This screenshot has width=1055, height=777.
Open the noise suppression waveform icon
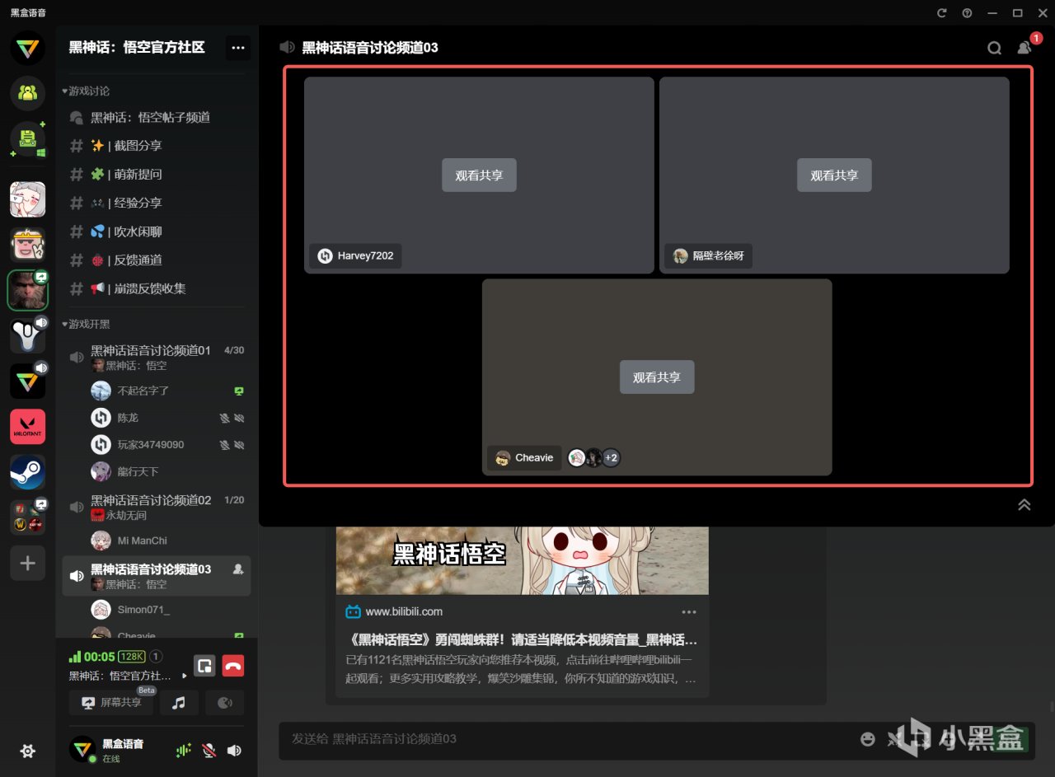(183, 751)
